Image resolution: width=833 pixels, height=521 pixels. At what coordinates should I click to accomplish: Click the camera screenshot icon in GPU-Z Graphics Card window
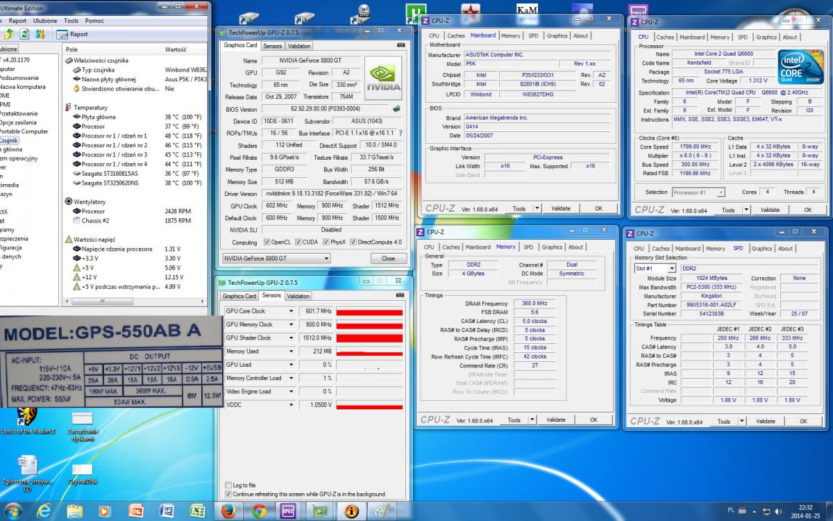401,45
